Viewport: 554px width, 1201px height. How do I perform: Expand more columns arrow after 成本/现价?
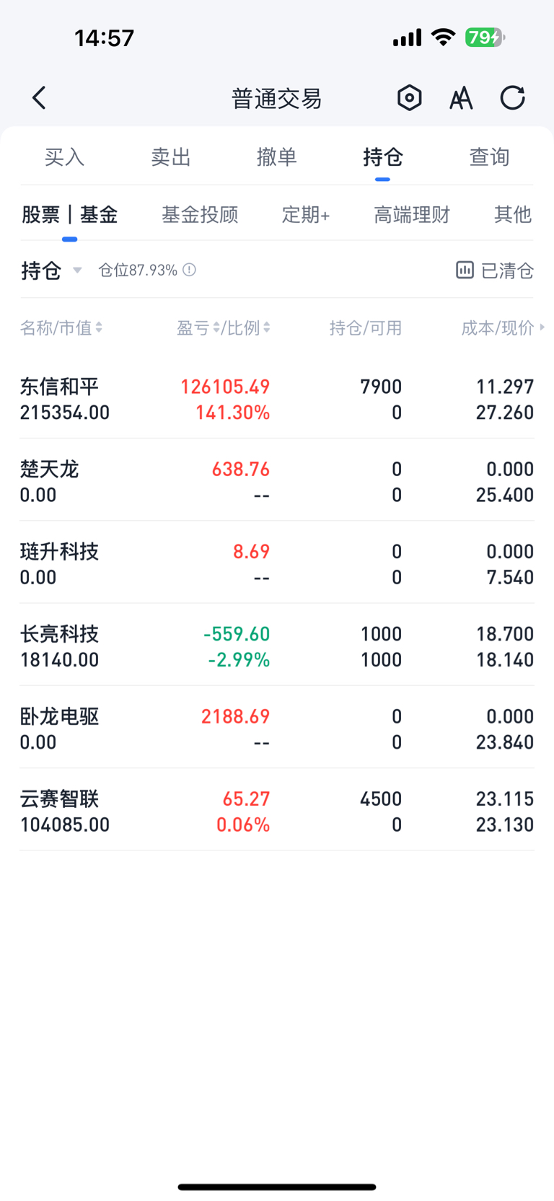[x=542, y=327]
